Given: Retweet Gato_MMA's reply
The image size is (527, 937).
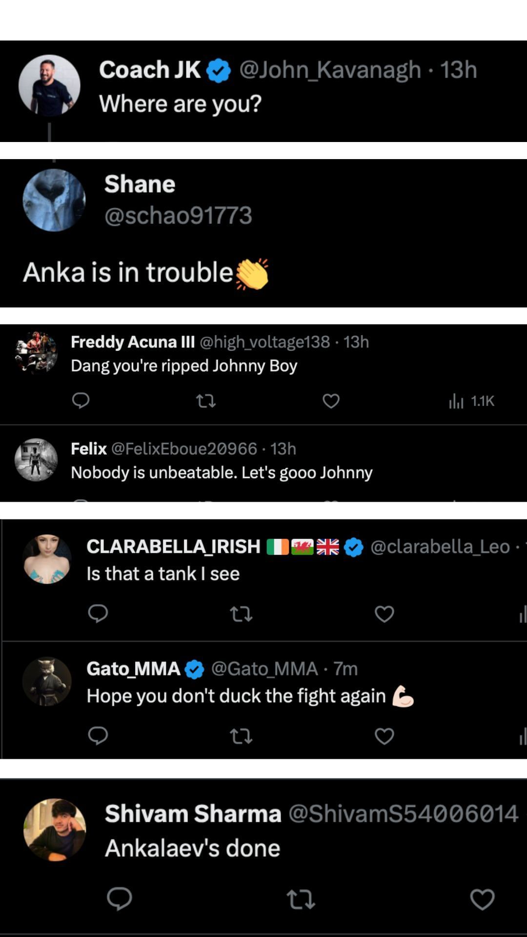Looking at the screenshot, I should coord(243,737).
